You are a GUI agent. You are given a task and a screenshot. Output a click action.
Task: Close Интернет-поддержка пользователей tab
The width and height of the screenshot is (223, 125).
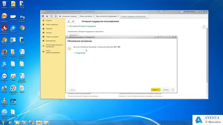tap(147, 16)
